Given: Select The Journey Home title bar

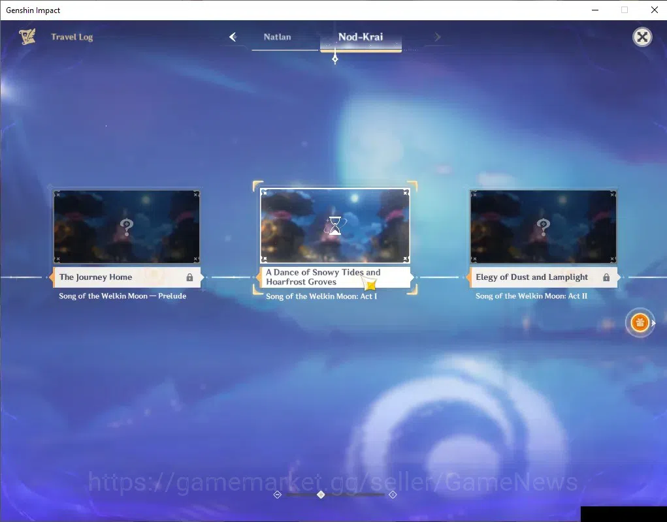Looking at the screenshot, I should [126, 277].
